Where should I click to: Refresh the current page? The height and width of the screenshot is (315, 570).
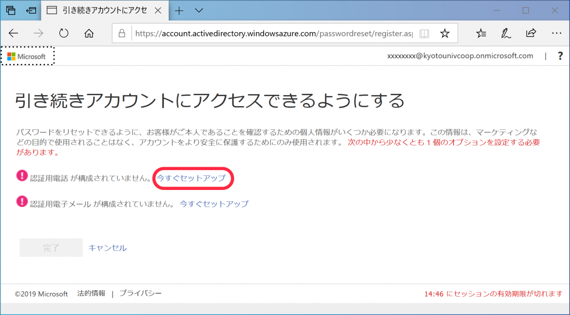pyautogui.click(x=64, y=33)
